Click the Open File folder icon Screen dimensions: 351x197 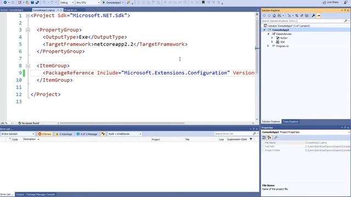(x=27, y=2)
